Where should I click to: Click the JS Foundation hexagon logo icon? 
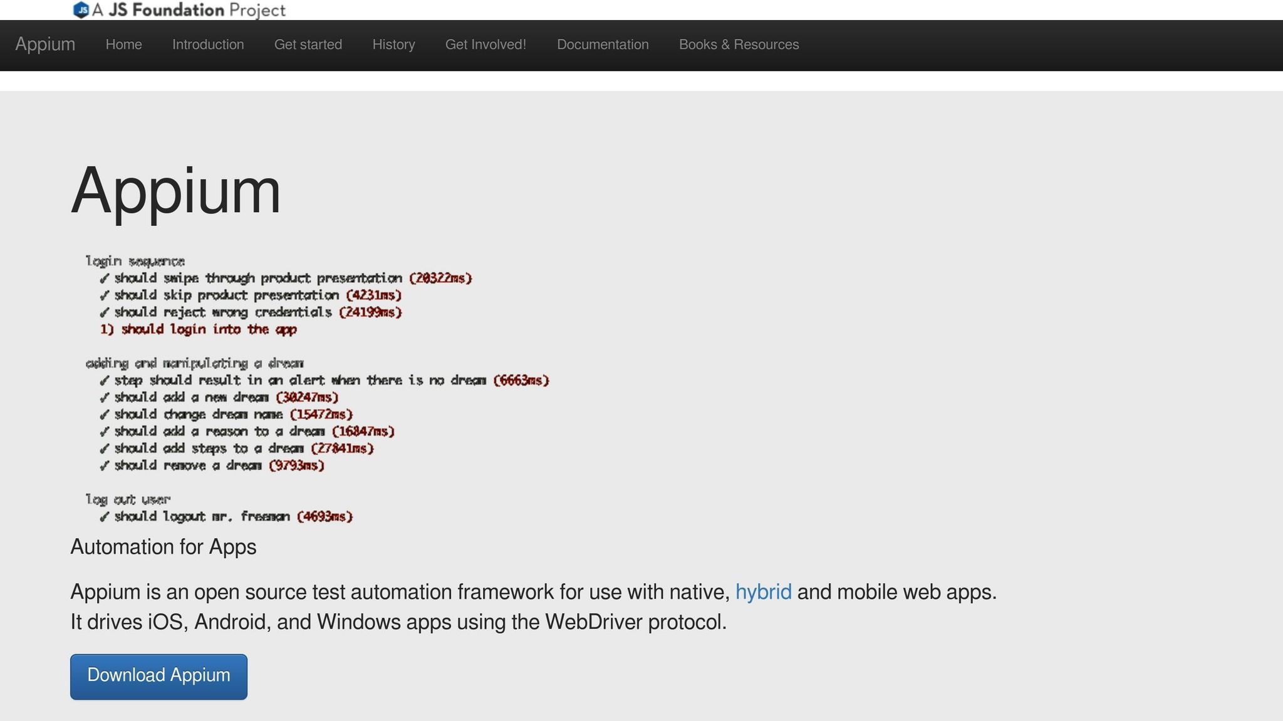click(x=81, y=10)
